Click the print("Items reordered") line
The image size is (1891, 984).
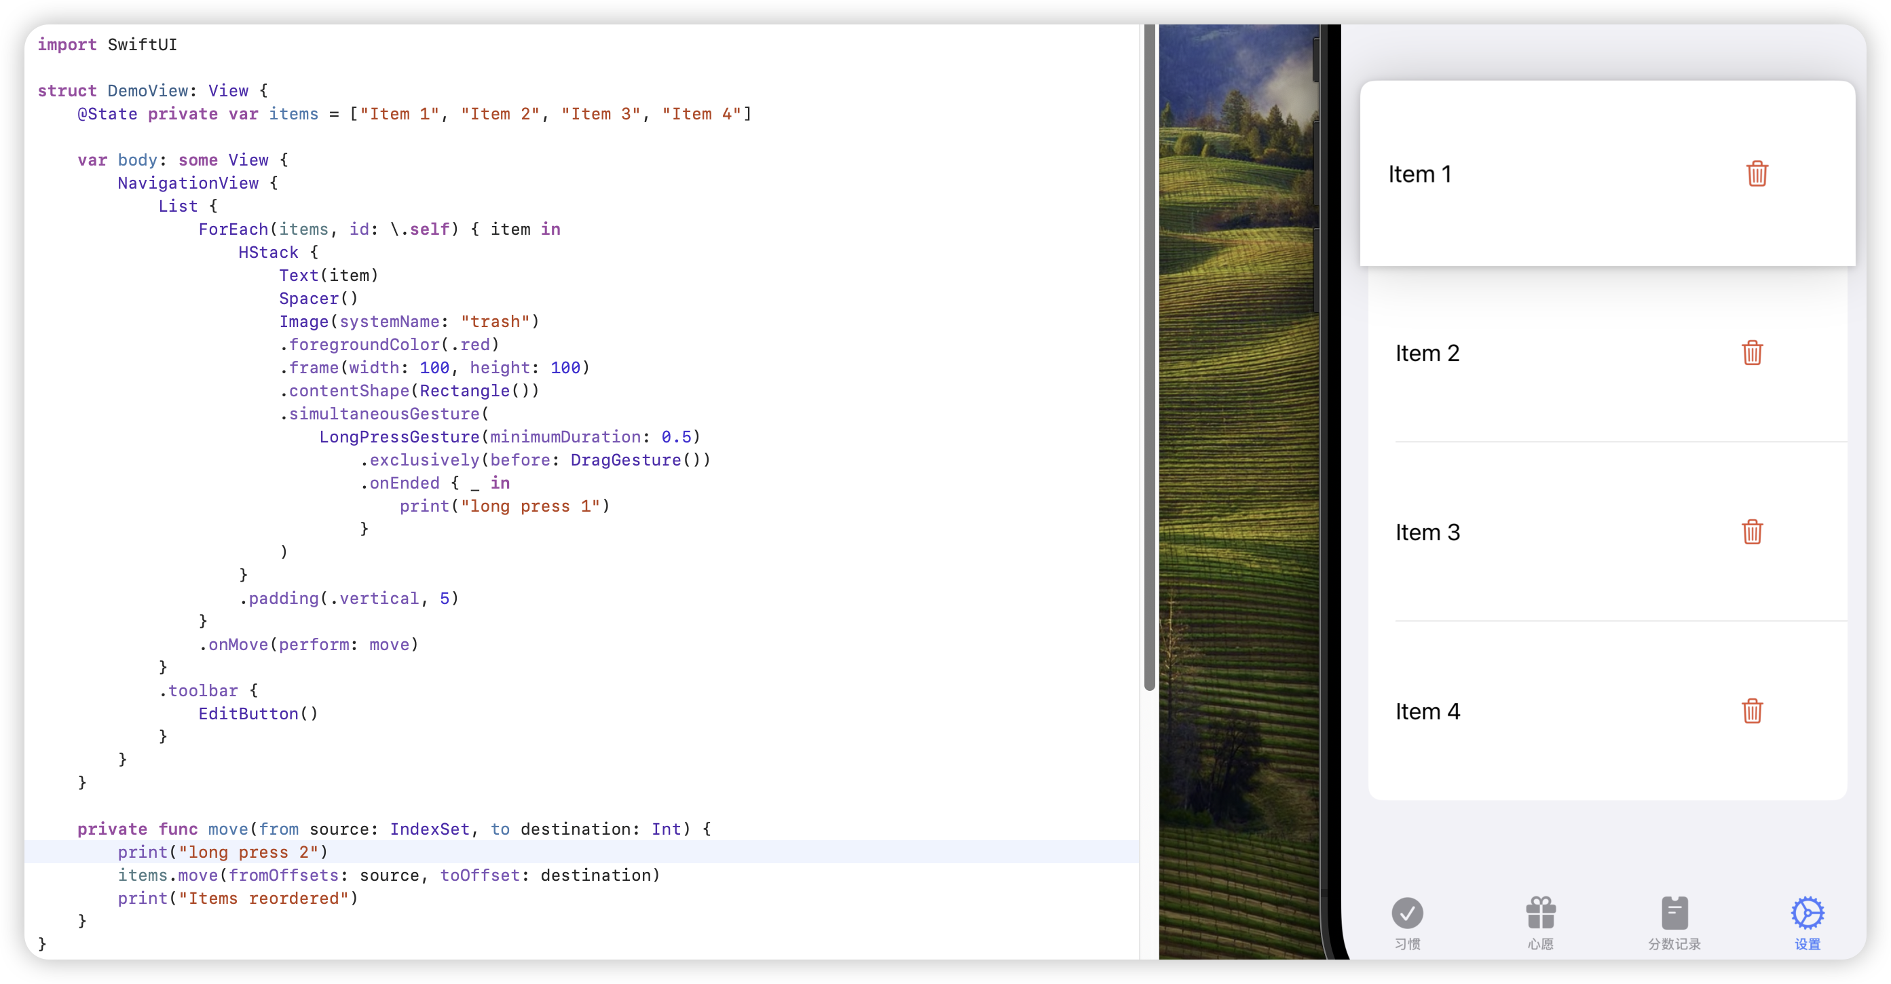(238, 899)
